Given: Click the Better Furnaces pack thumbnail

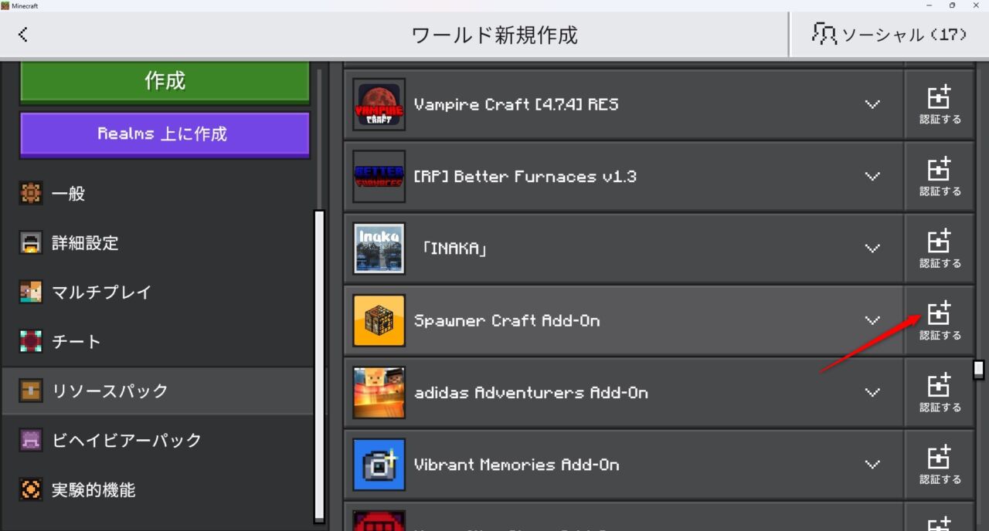Looking at the screenshot, I should (x=379, y=177).
